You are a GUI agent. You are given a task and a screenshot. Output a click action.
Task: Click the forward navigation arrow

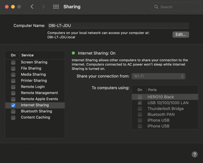tap(44, 7)
